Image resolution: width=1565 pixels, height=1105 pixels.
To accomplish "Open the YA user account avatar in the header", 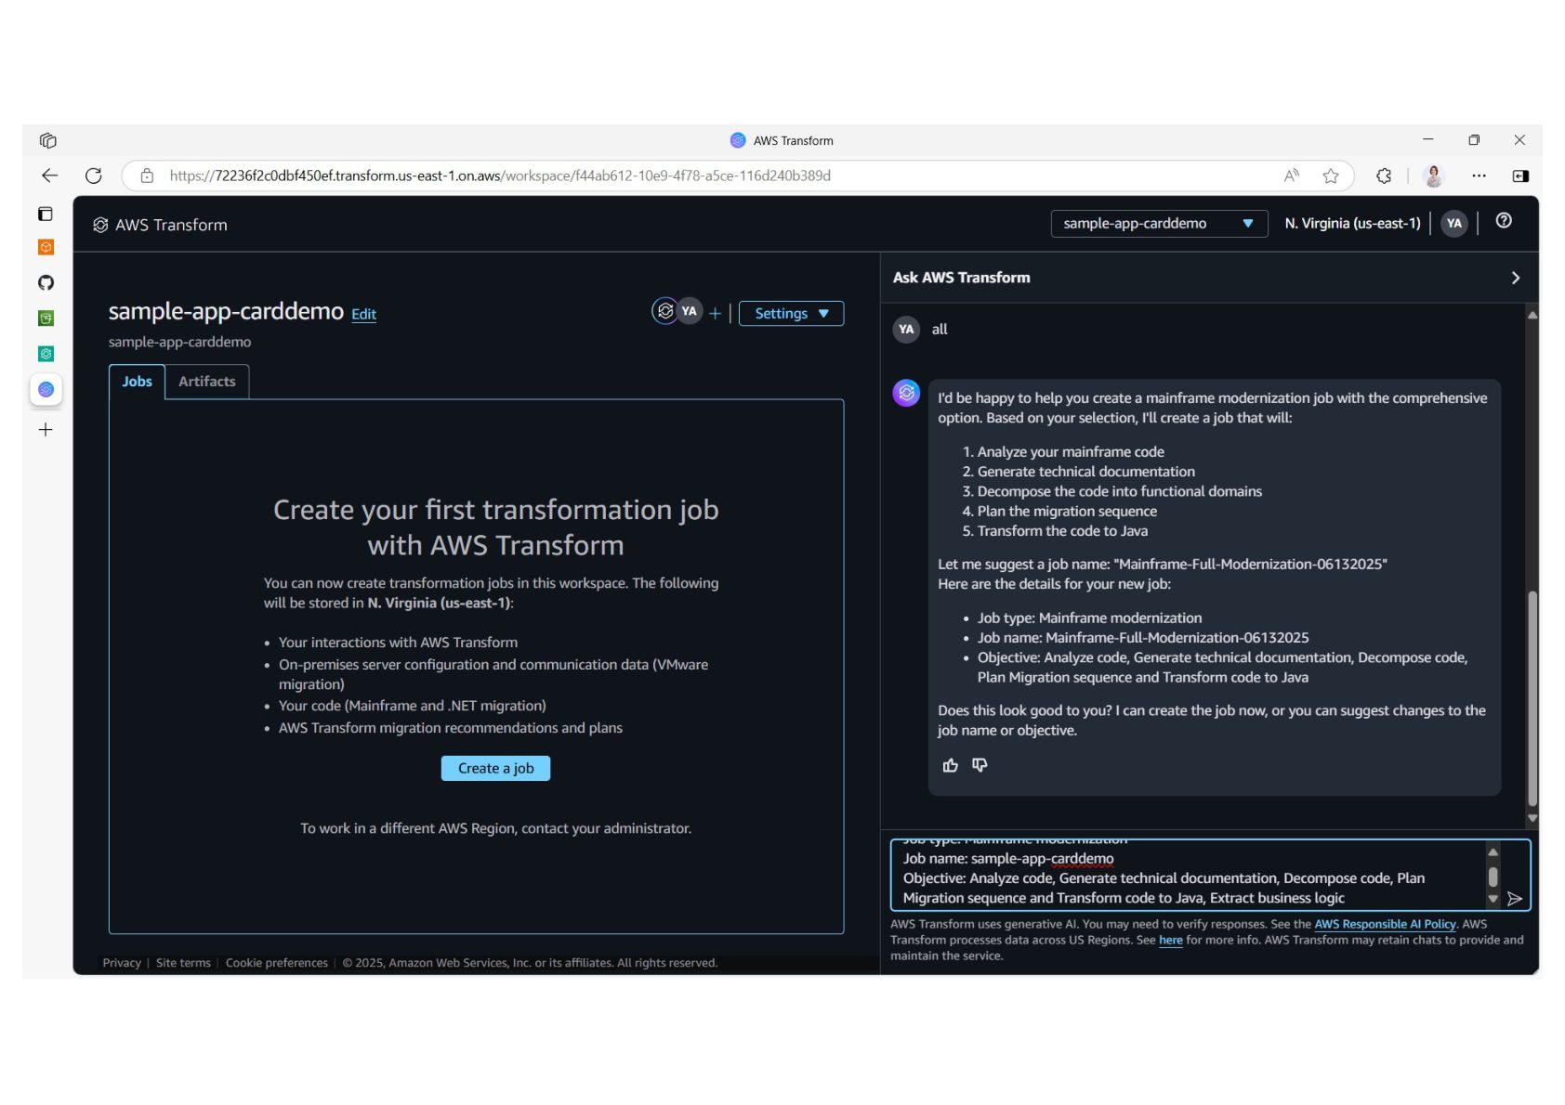I will coord(1454,223).
